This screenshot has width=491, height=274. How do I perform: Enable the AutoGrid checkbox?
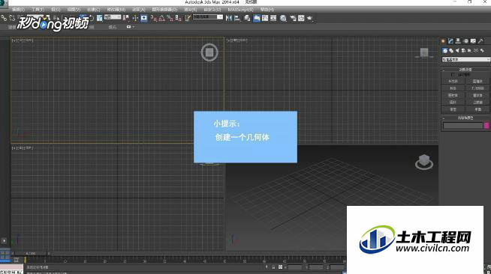pos(452,75)
